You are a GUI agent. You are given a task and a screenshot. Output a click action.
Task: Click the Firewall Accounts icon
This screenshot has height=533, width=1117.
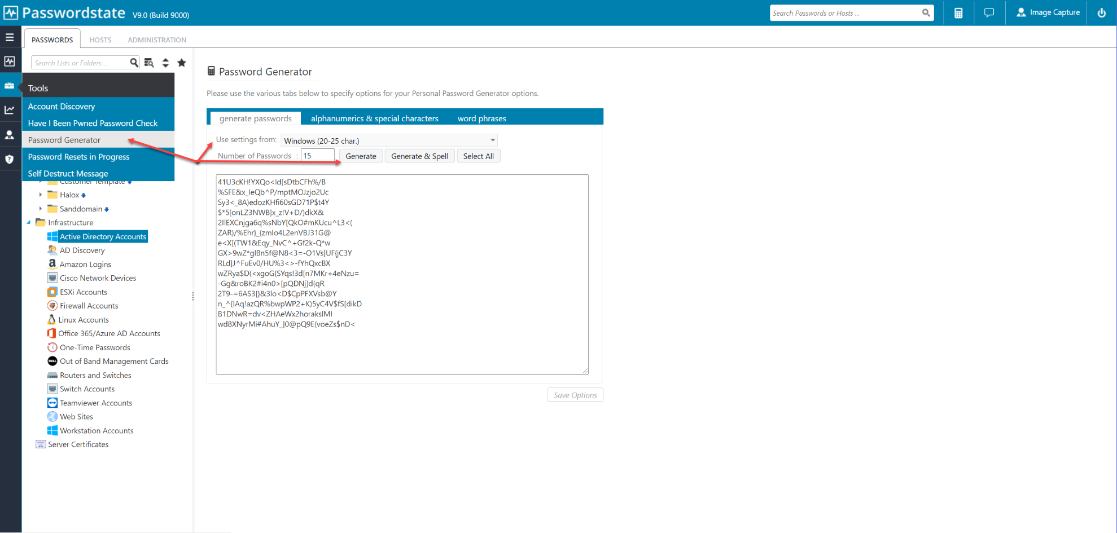click(x=52, y=306)
